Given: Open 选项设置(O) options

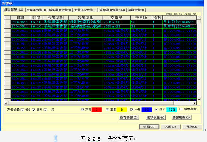Looking at the screenshot, I should [x=156, y=117].
